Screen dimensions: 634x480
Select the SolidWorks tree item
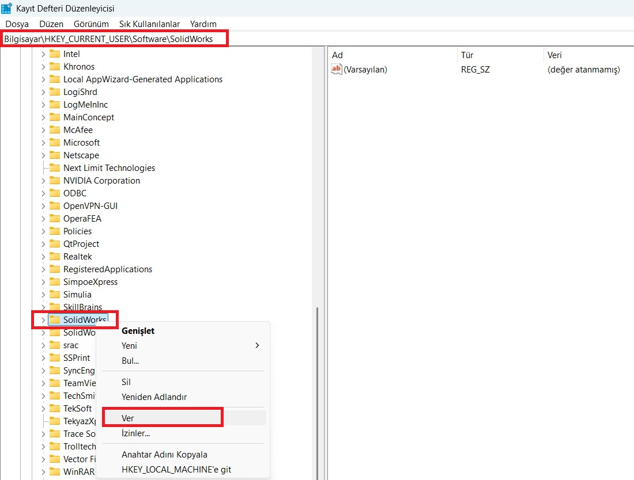coord(82,319)
